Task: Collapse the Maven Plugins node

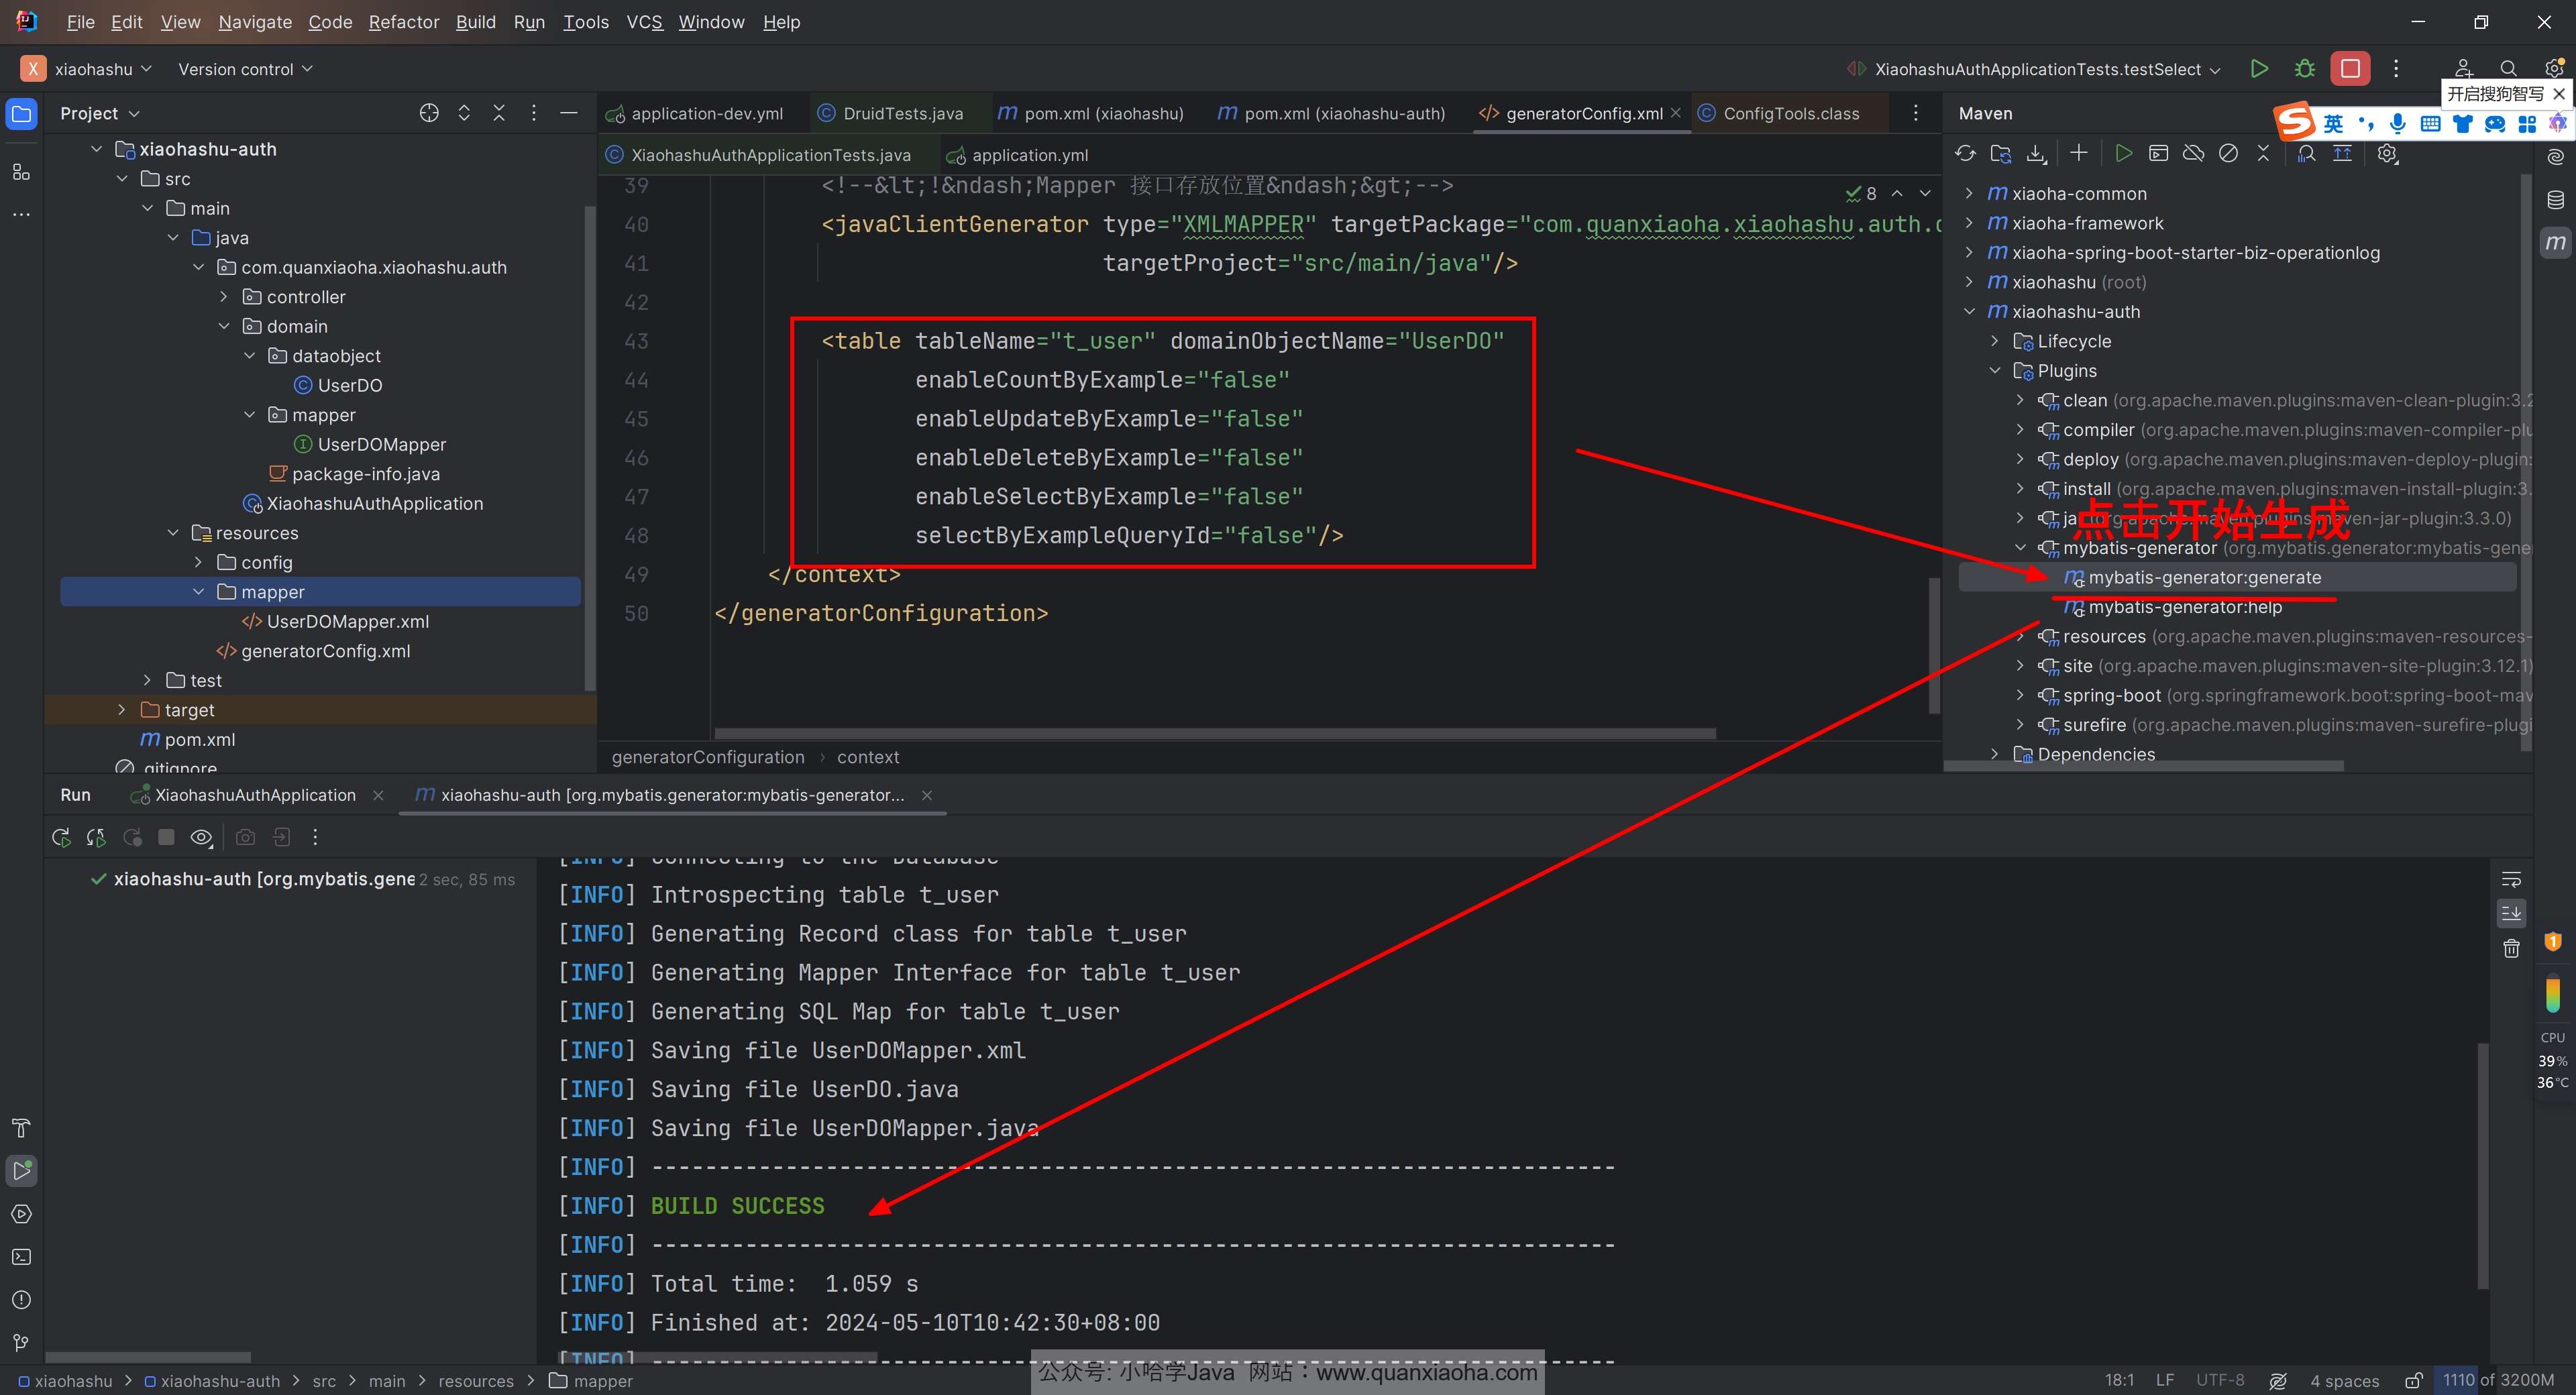Action: tap(1995, 371)
